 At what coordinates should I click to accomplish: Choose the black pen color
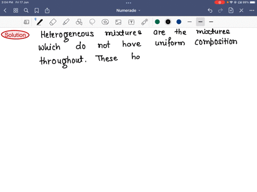coord(168,22)
